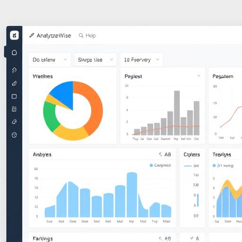Open the Swpe lies dropdown
242x242 pixels.
(x=95, y=60)
